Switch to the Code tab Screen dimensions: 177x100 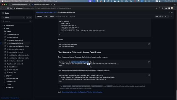click(x=46, y=16)
